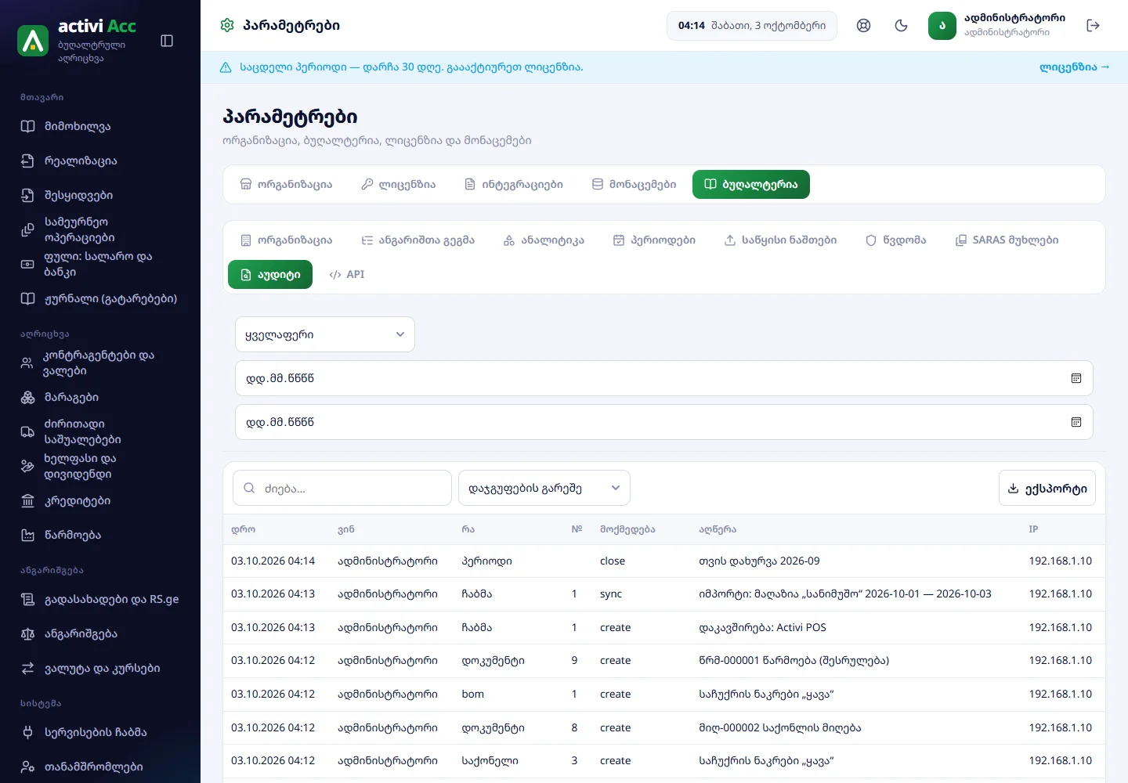Click the activi Acc logo icon
Image resolution: width=1128 pixels, height=783 pixels.
[33, 41]
